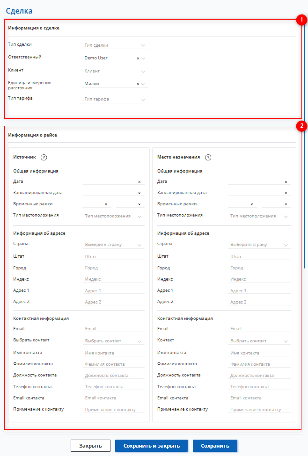Clear the Demo User value in Ответственный
The height and width of the screenshot is (456, 308).
pos(138,58)
